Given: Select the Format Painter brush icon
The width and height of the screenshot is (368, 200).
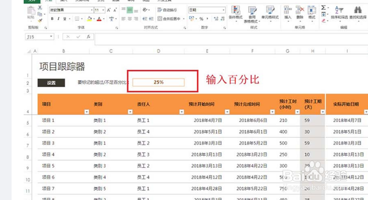Looking at the screenshot, I should click(x=40, y=21).
